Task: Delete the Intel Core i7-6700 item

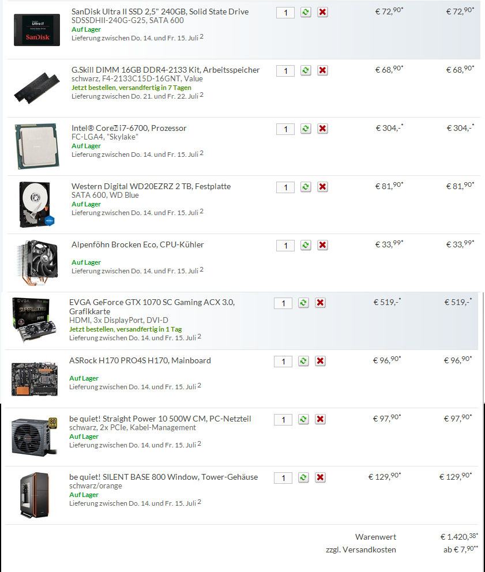Action: (322, 129)
